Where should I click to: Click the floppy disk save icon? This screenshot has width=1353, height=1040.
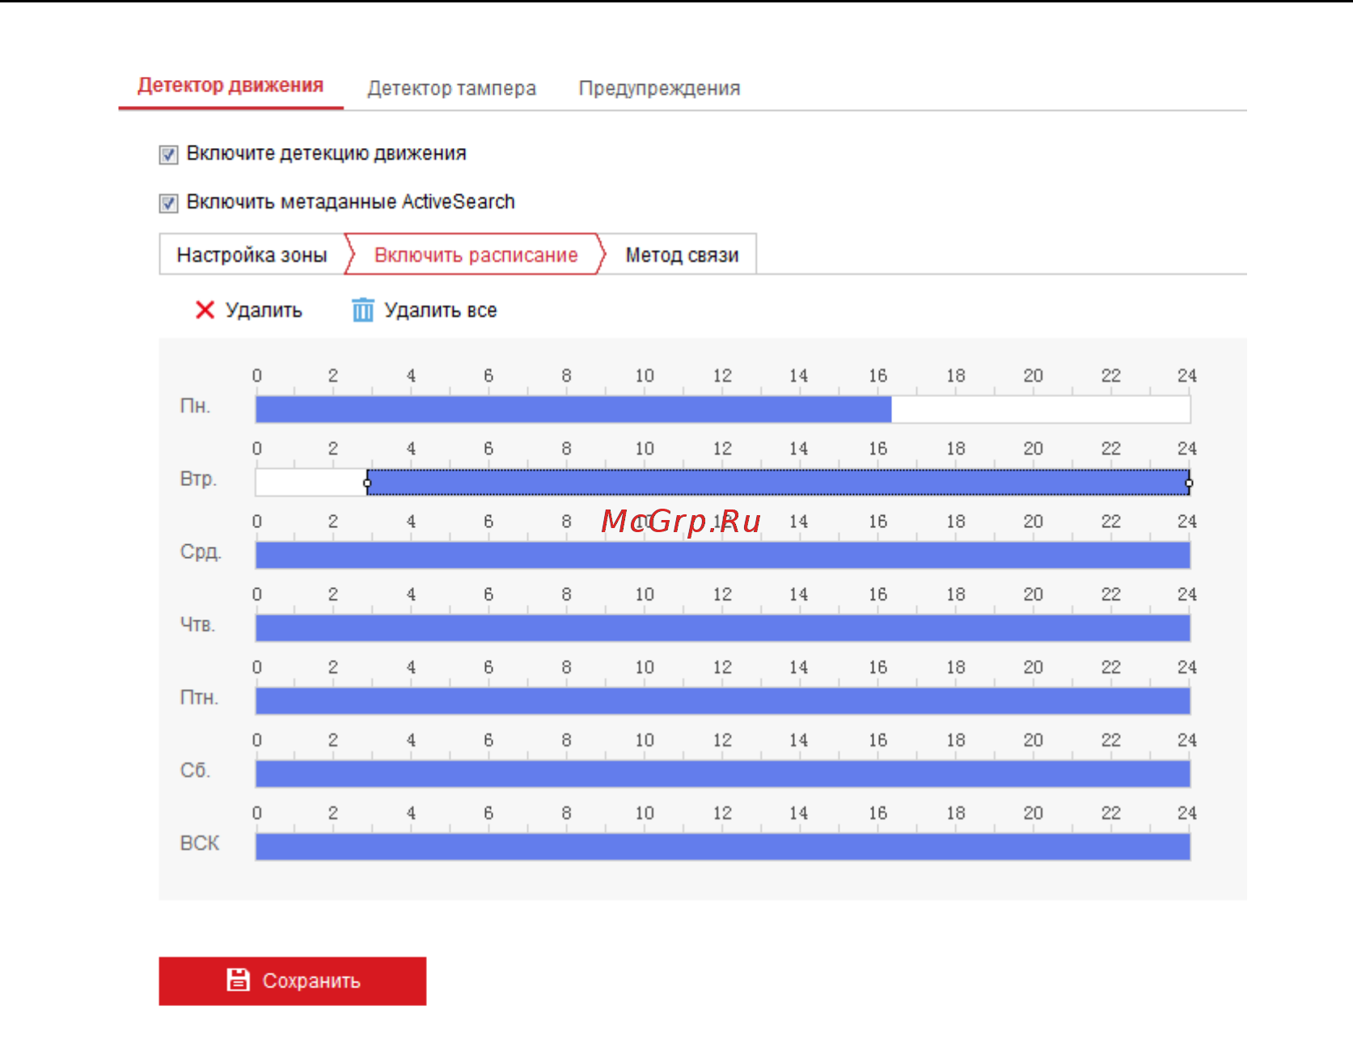pos(238,979)
